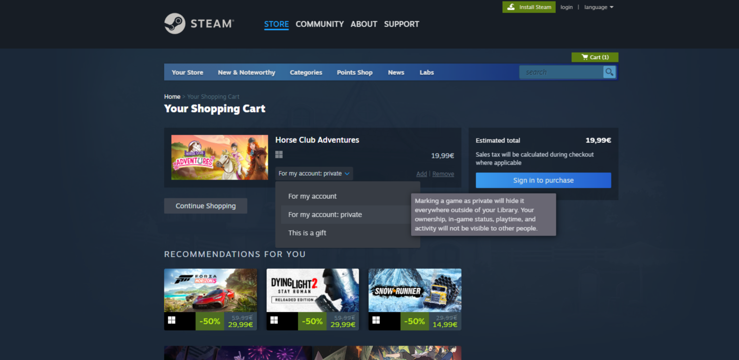Click the login link
739x360 pixels.
(x=566, y=7)
